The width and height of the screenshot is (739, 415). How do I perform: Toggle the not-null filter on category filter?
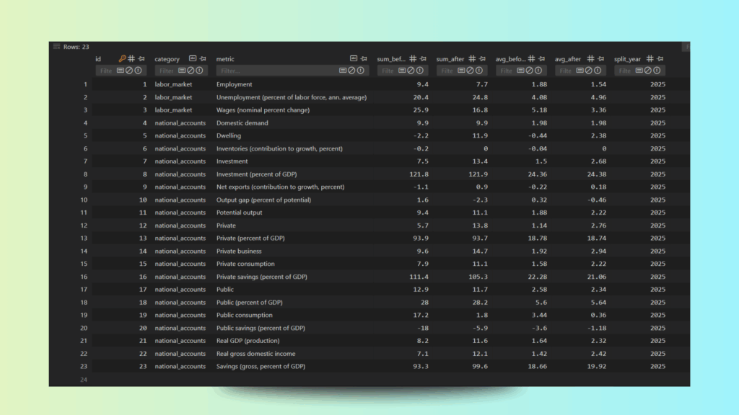pyautogui.click(x=201, y=71)
